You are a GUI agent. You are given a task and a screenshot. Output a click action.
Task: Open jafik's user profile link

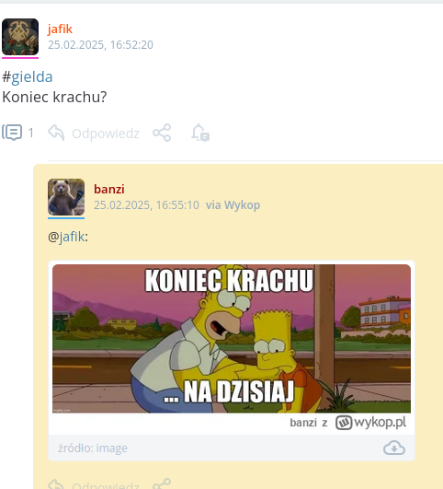60,29
